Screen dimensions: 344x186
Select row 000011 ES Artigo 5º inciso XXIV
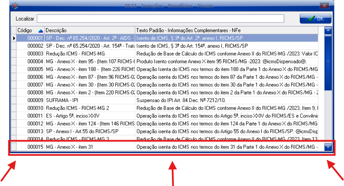coord(90,116)
